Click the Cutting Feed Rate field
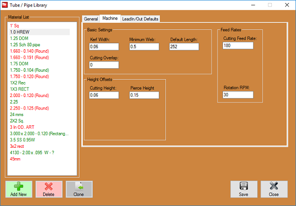The width and height of the screenshot is (296, 206). tap(238, 46)
